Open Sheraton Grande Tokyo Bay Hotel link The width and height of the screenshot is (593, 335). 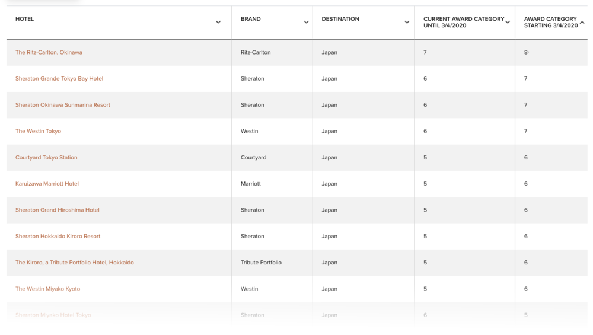[x=59, y=78]
